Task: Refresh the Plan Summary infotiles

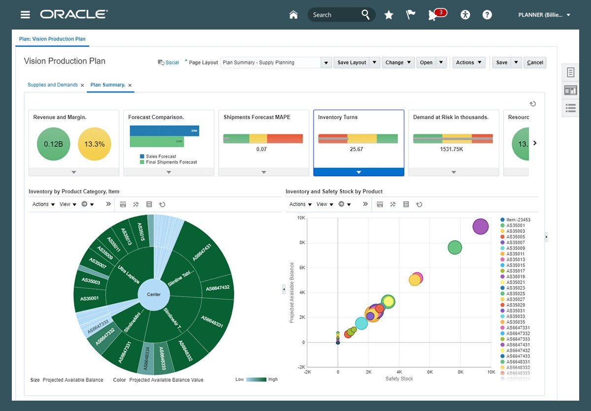Action: pyautogui.click(x=532, y=104)
